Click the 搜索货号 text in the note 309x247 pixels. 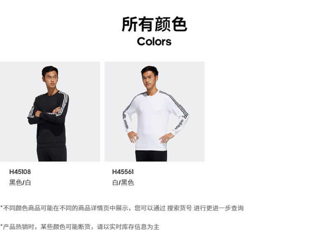coord(179,208)
